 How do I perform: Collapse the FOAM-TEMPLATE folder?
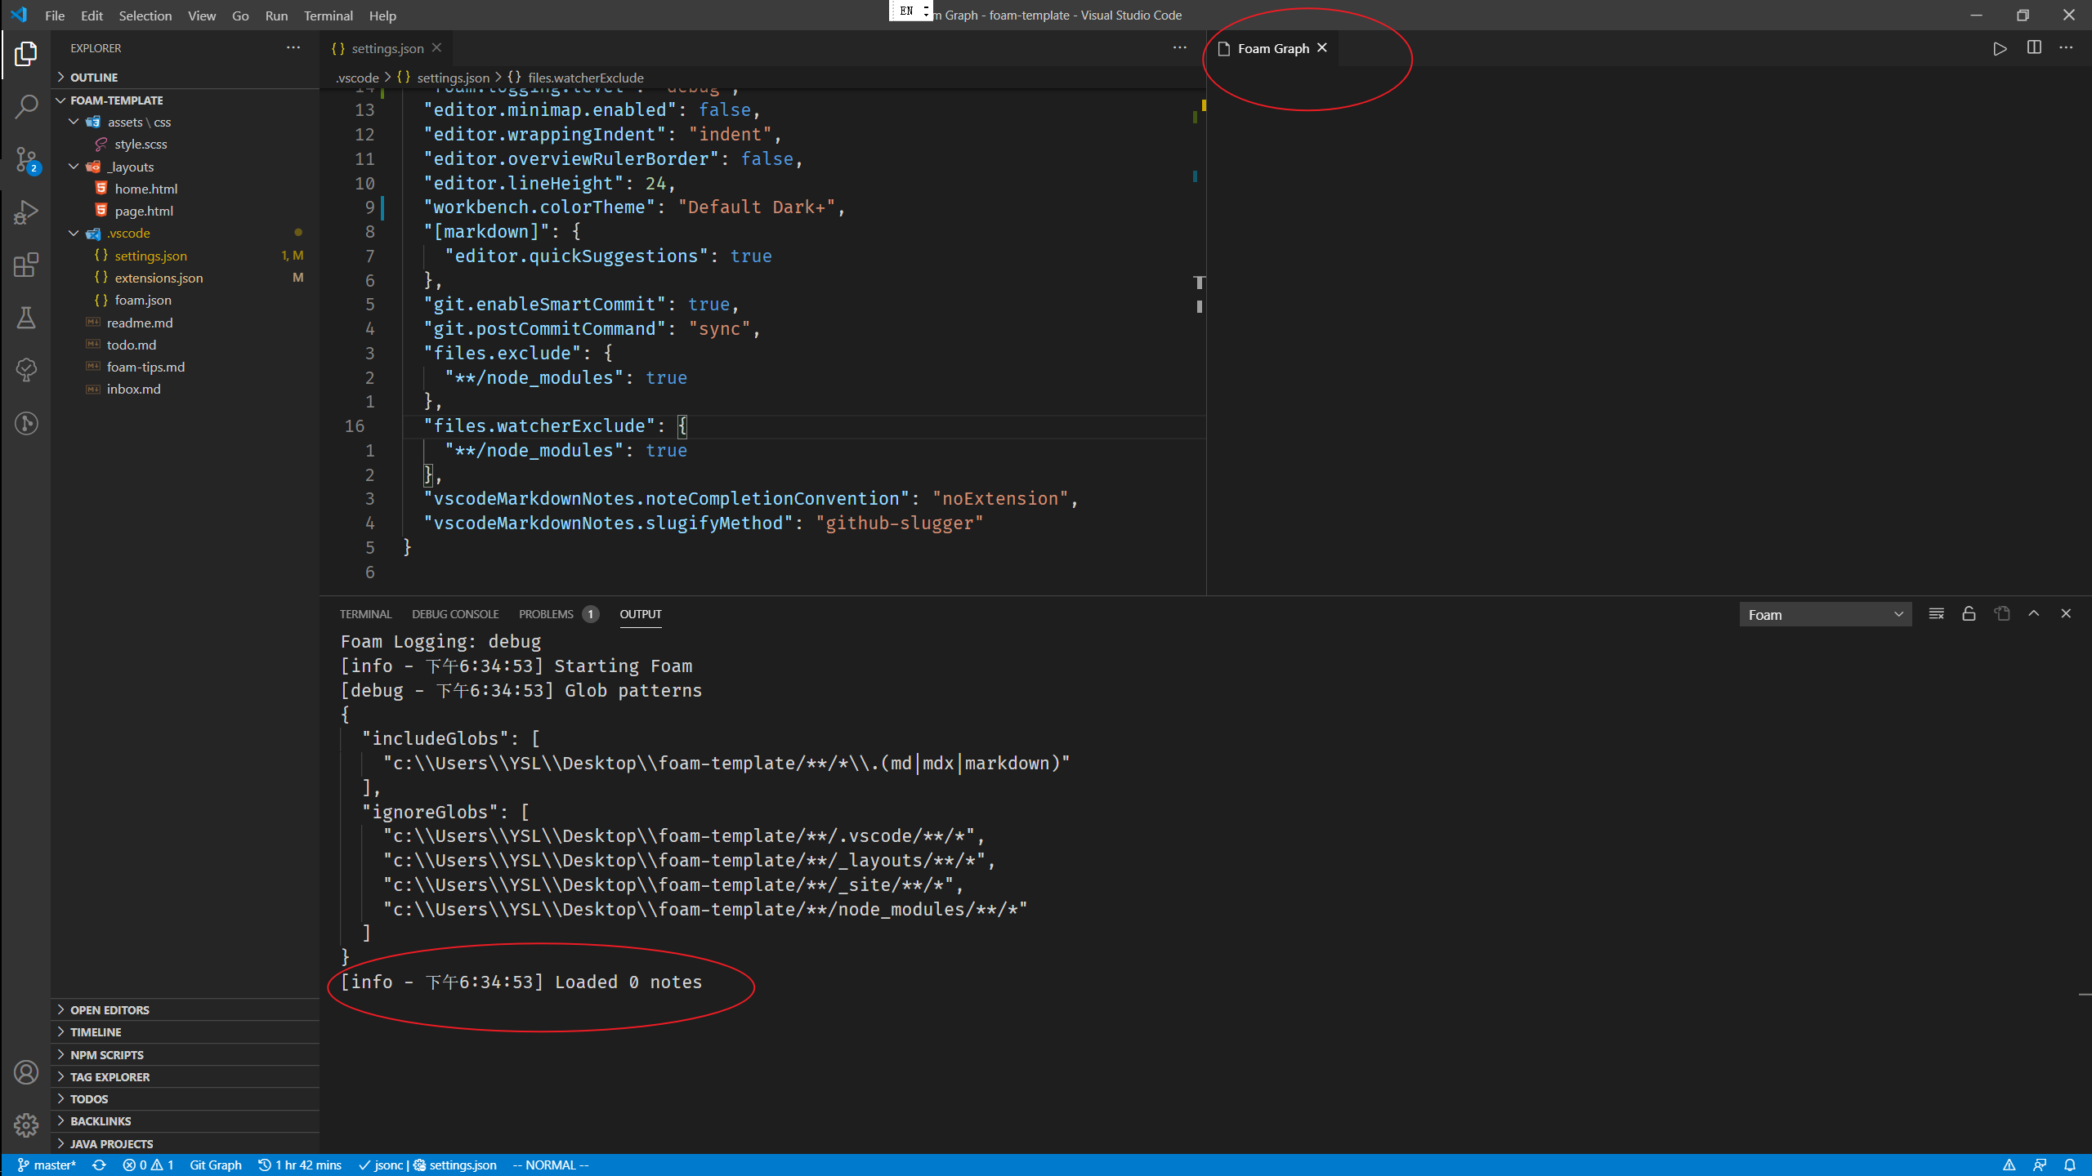62,100
